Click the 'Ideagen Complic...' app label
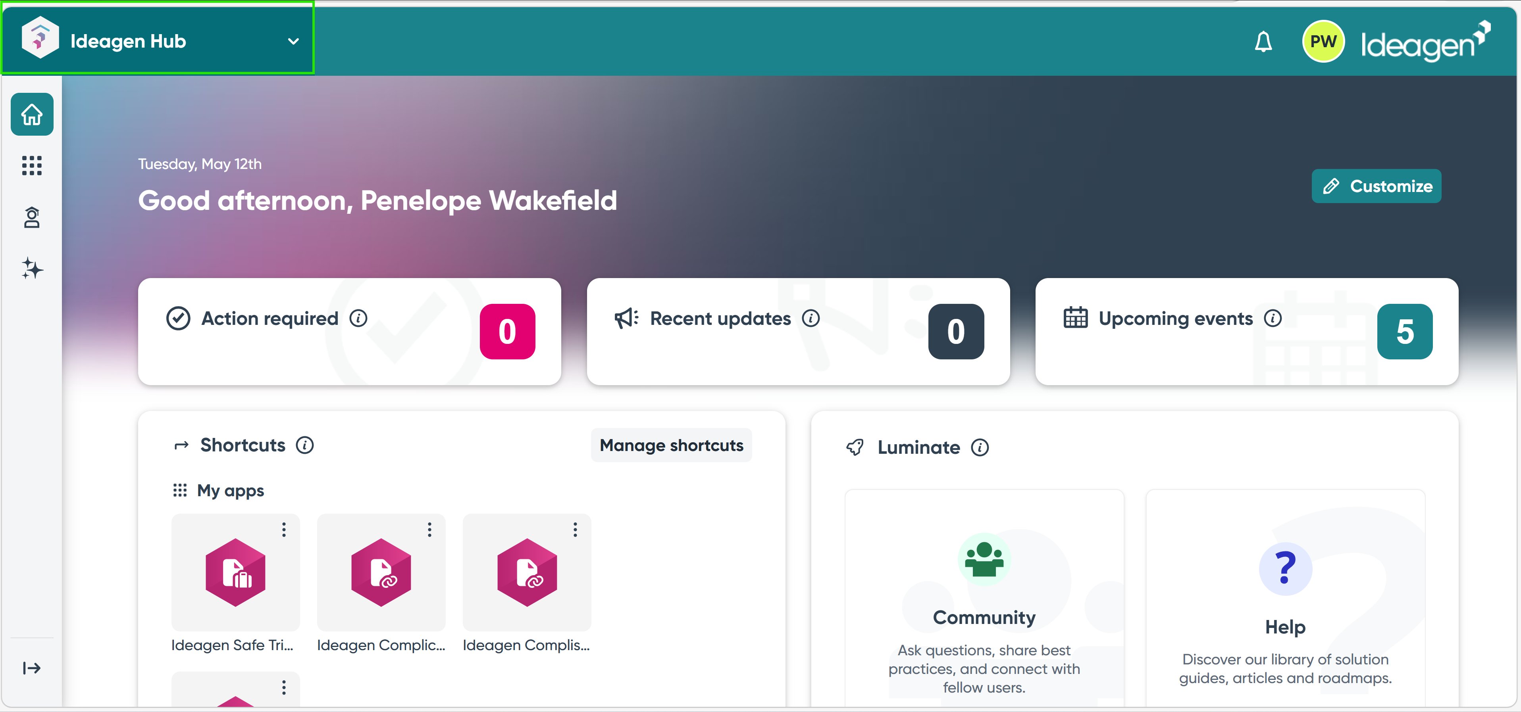1521x712 pixels. click(x=381, y=645)
